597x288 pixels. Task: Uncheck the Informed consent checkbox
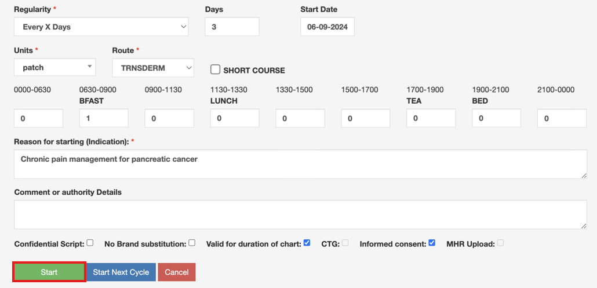click(x=432, y=243)
